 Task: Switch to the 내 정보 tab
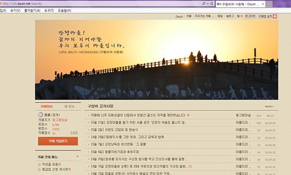69,106
